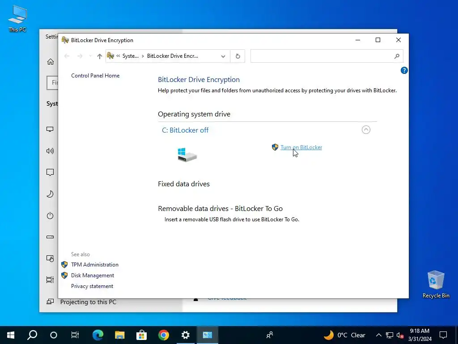Click the Turn on BitLocker link

point(301,147)
